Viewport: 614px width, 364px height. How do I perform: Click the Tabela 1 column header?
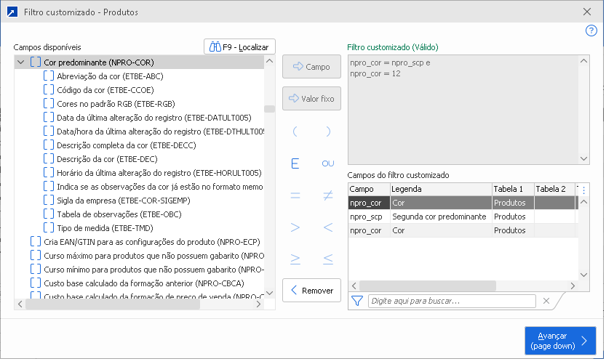tap(513, 189)
